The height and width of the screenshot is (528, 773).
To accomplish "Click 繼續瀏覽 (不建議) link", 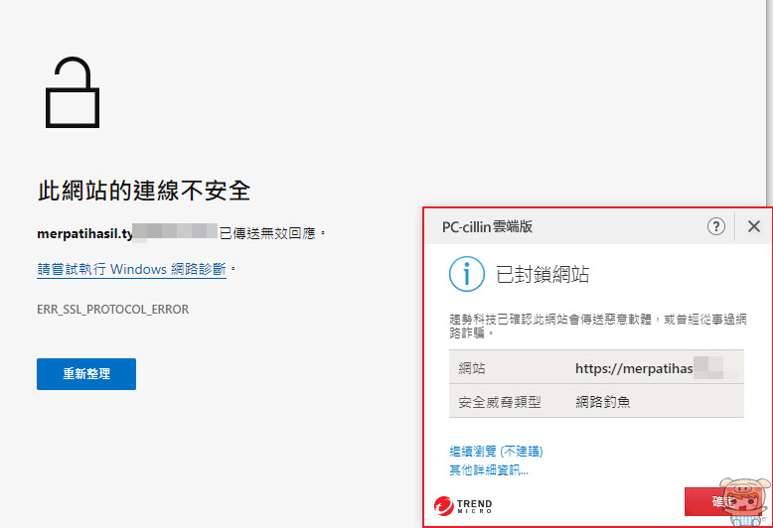I will (496, 452).
